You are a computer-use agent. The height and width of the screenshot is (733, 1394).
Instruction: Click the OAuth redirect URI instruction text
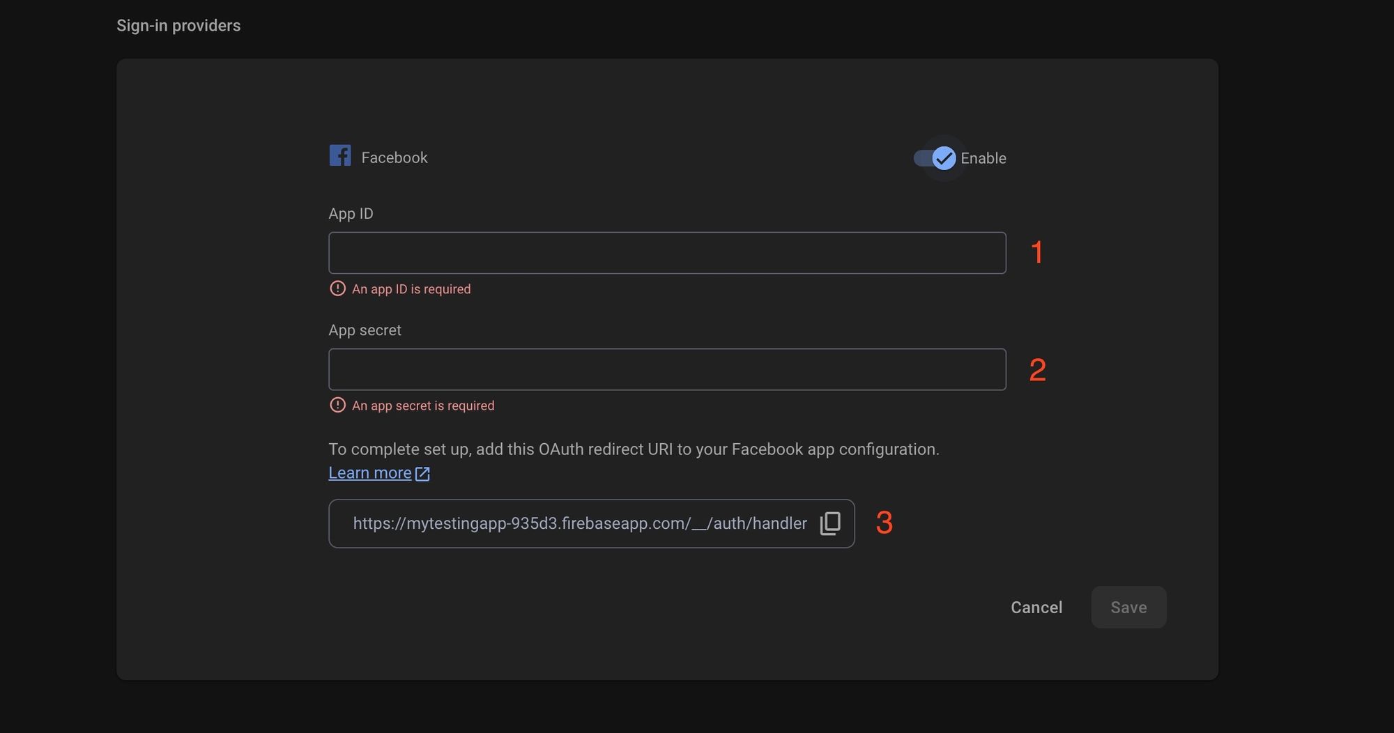(x=634, y=449)
